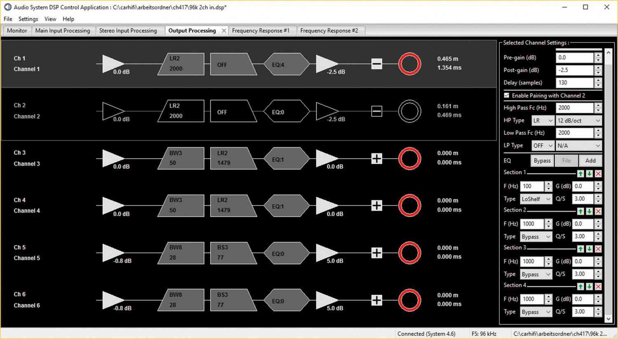Switch to Main Input Processing tab
Viewport: 618px width, 339px height.
pyautogui.click(x=63, y=30)
